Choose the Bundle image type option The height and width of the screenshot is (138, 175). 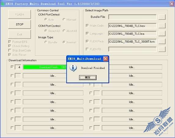point(46,42)
